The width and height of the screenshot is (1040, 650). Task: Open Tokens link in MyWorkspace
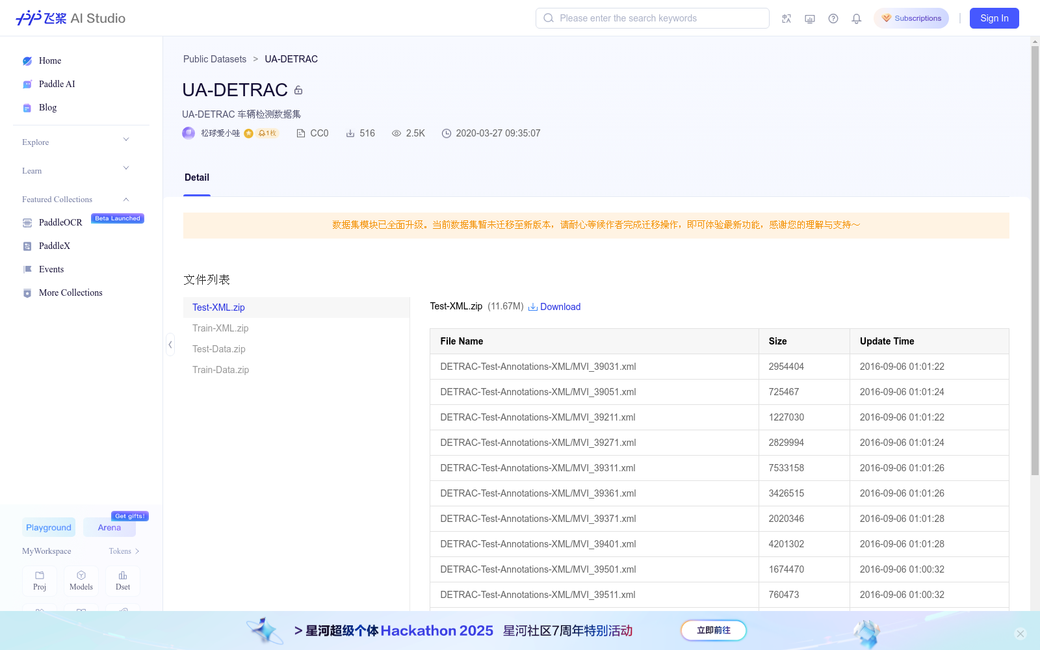(x=124, y=551)
